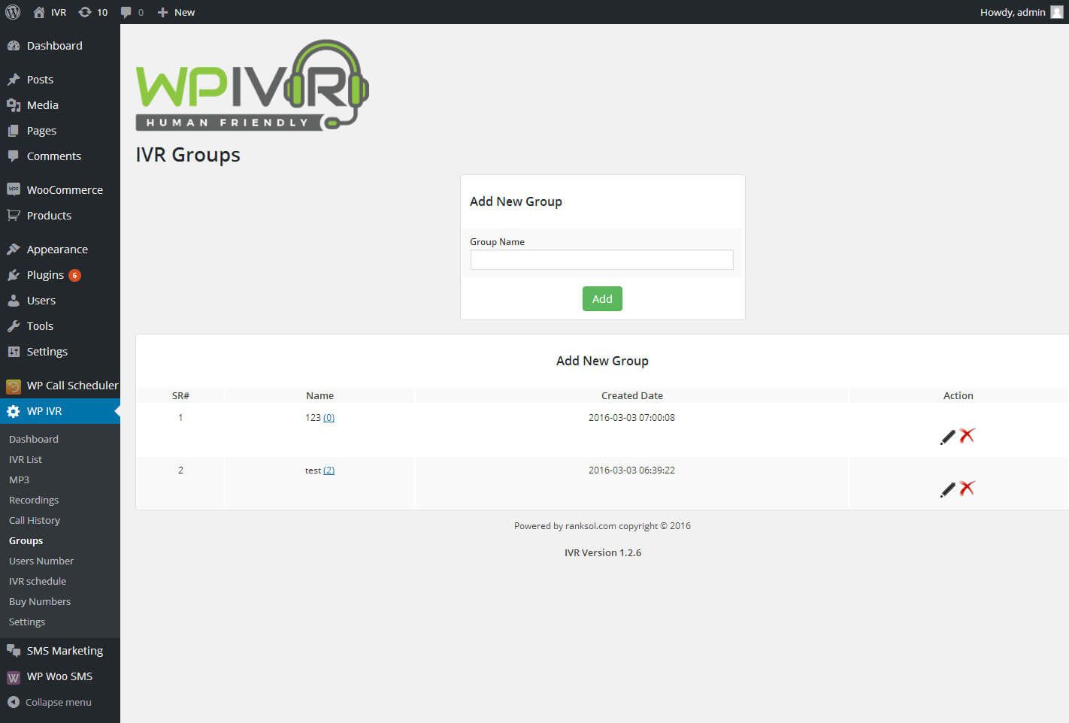
Task: Open the IVR site home icon
Action: [x=39, y=12]
